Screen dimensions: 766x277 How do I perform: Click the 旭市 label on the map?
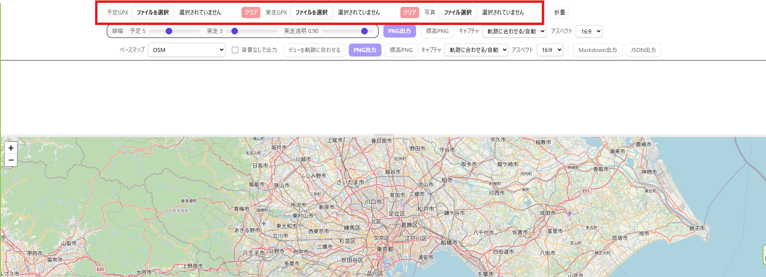tap(644, 233)
